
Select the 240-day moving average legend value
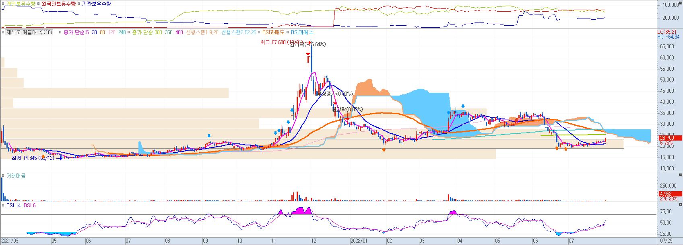pos(122,33)
